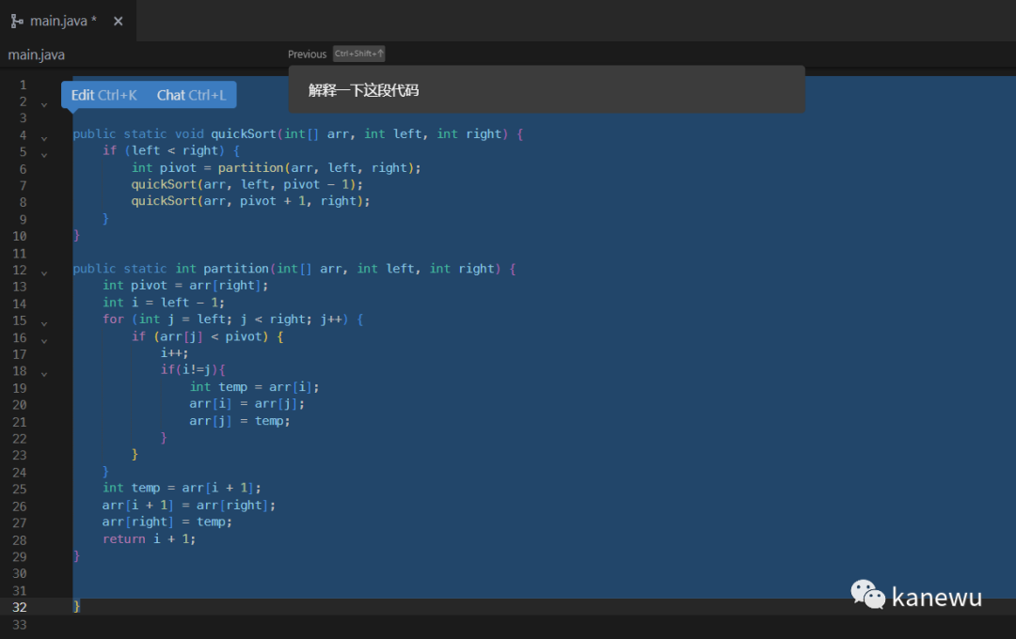Click the WeChat logo beside kanewu

(x=867, y=594)
